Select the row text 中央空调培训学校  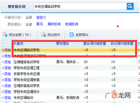tap(27, 50)
